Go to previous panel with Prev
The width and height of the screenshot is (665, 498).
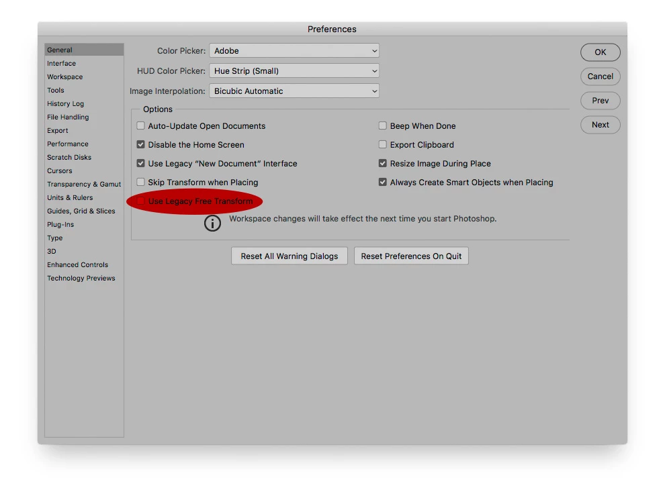pos(600,101)
